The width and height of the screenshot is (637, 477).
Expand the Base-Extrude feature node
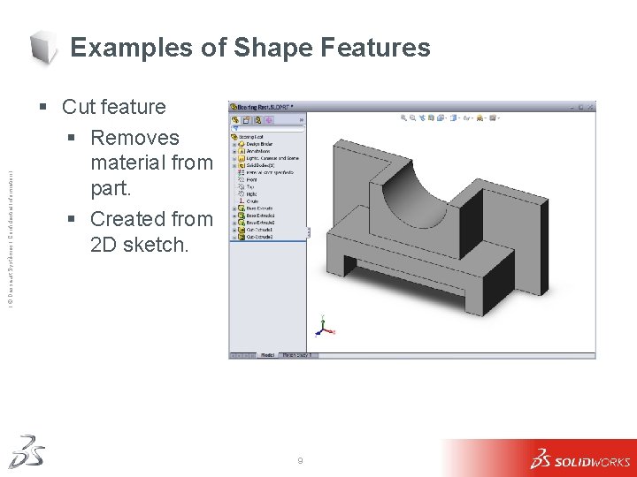click(234, 208)
